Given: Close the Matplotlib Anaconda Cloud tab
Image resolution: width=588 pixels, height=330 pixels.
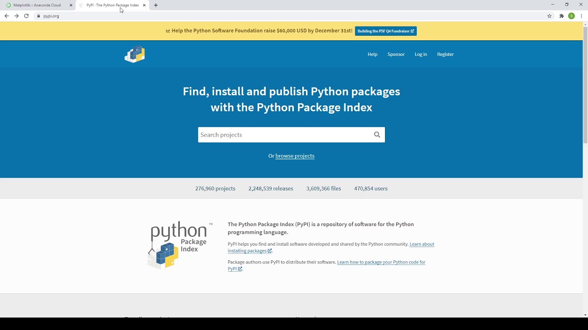Looking at the screenshot, I should pos(71,5).
